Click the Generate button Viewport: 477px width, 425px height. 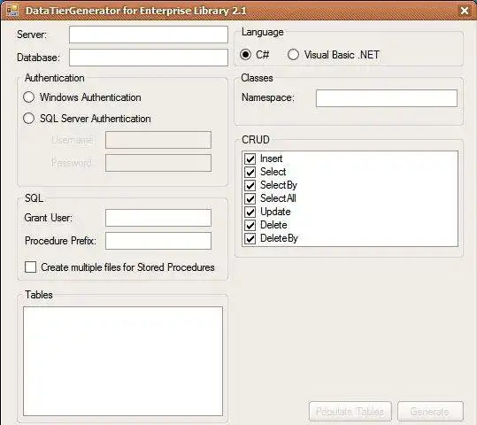(430, 412)
